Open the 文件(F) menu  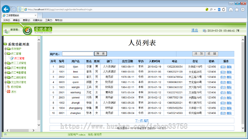point(7,20)
